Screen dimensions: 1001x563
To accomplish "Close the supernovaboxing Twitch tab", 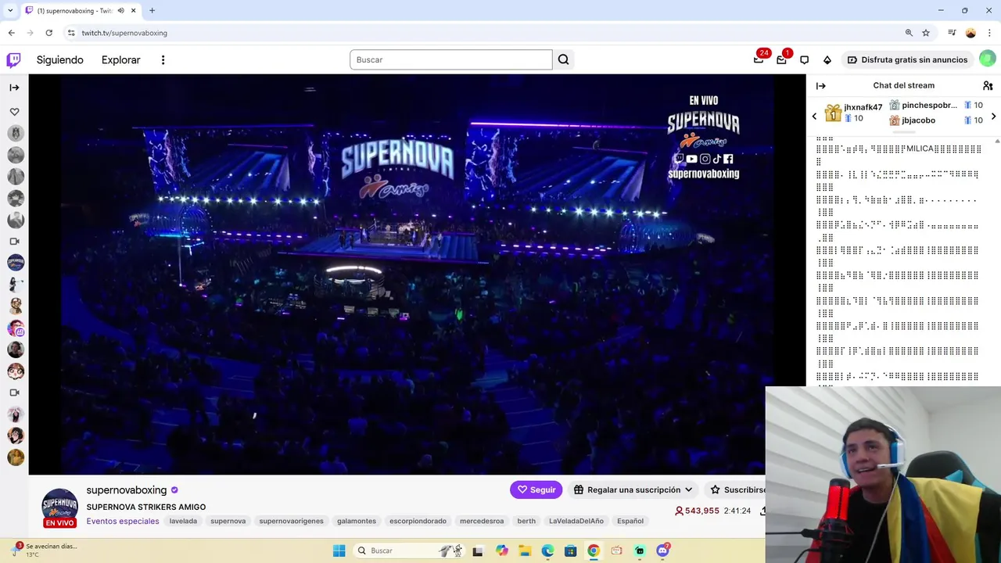I will pyautogui.click(x=133, y=11).
